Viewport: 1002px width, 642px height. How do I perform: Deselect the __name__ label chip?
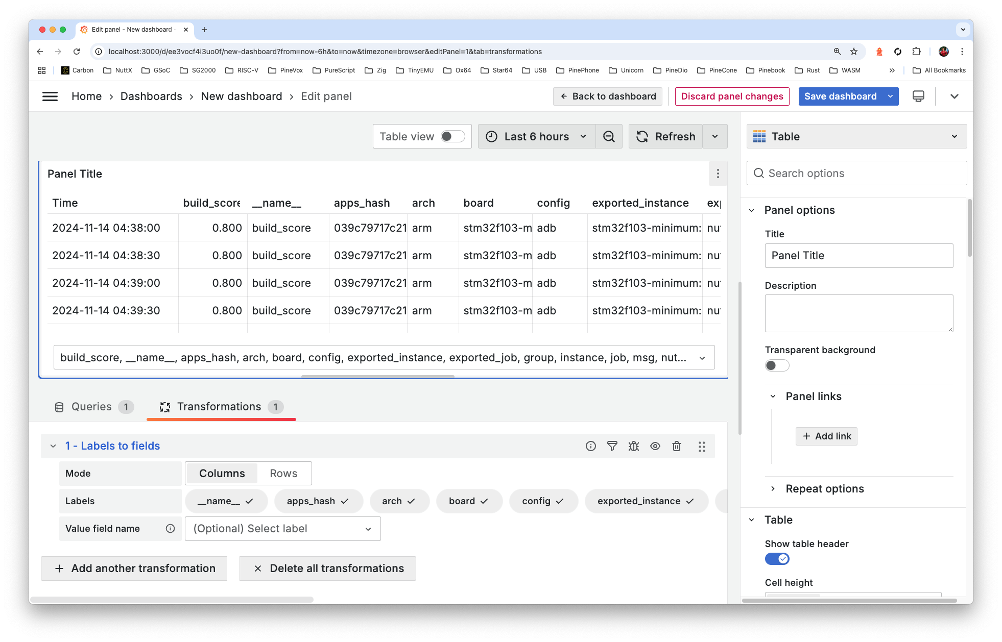point(226,501)
